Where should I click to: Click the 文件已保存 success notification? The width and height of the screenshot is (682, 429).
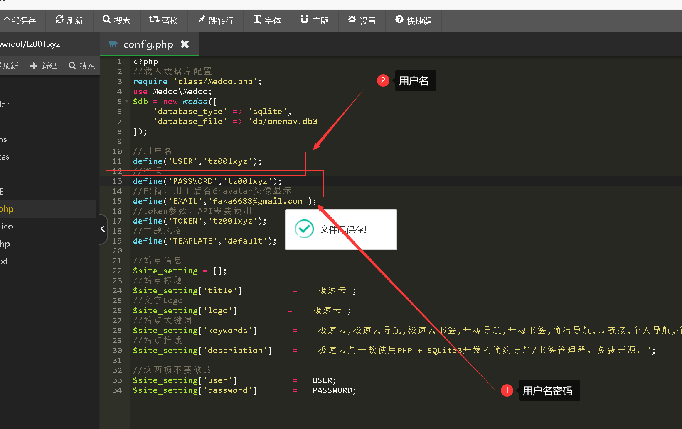[341, 229]
